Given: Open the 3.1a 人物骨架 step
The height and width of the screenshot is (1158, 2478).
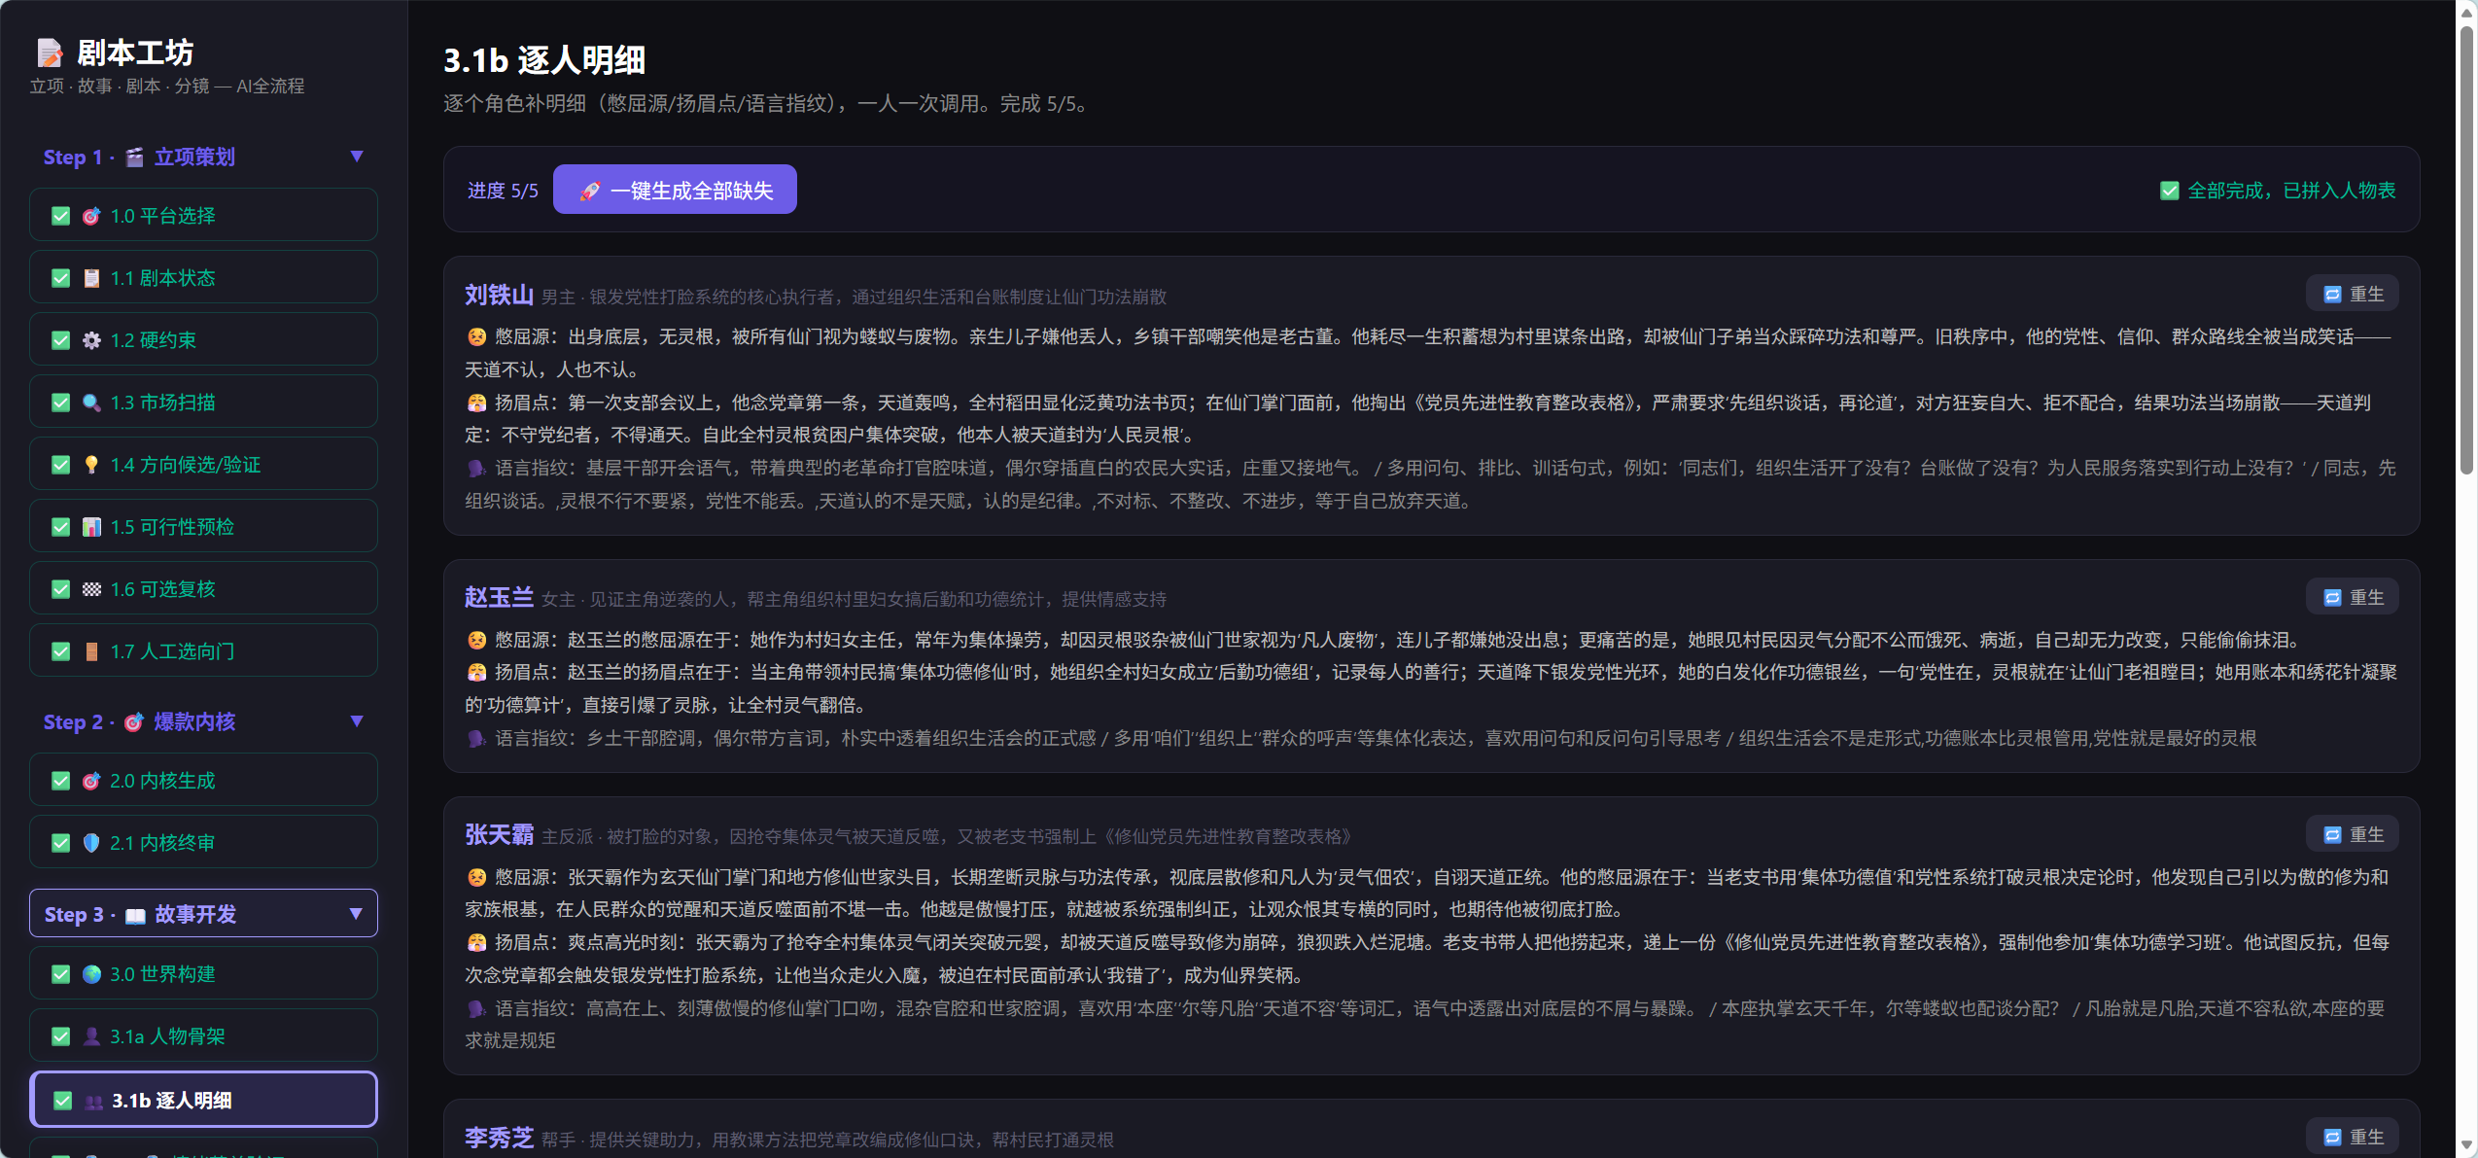Looking at the screenshot, I should point(203,1035).
